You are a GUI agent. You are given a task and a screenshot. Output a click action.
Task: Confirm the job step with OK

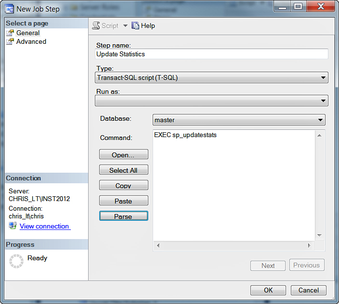[268, 290]
